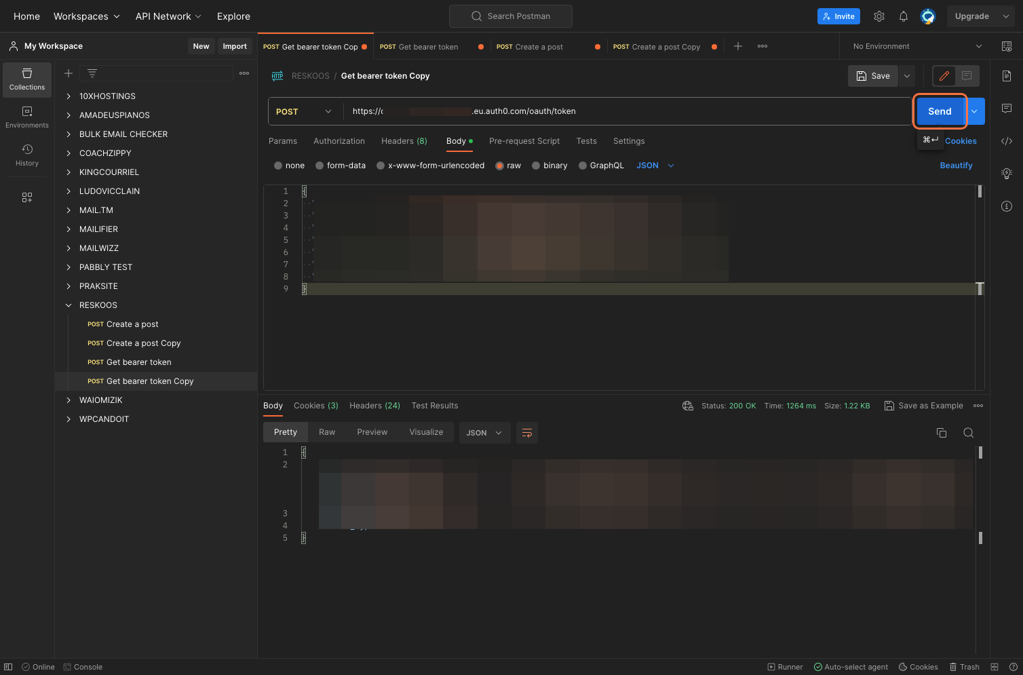Save the current request
This screenshot has height=675, width=1023.
point(873,76)
